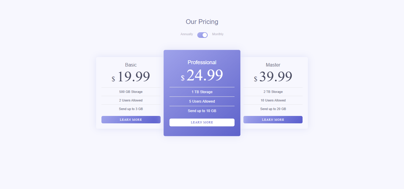Click Learn More on the Basic plan
The image size is (404, 189).
131,119
